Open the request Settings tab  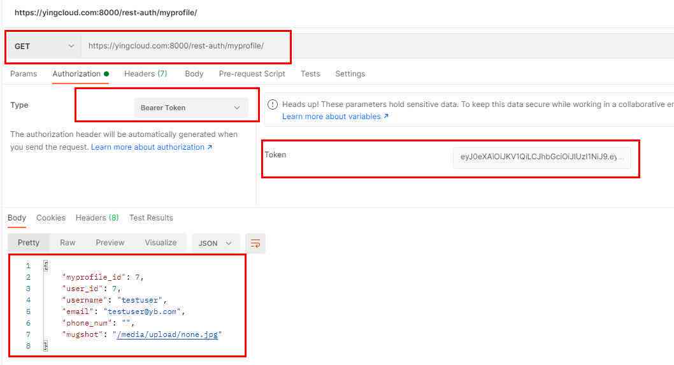(350, 73)
